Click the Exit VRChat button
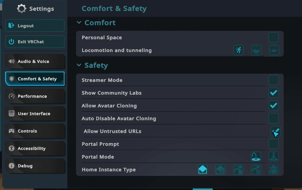Viewport: 302px width, 190px height. coord(35,42)
